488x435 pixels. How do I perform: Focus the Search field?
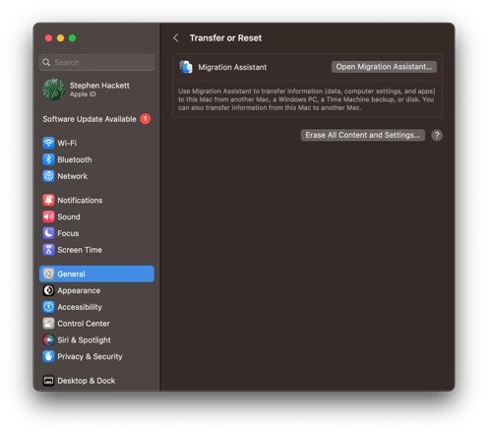96,62
